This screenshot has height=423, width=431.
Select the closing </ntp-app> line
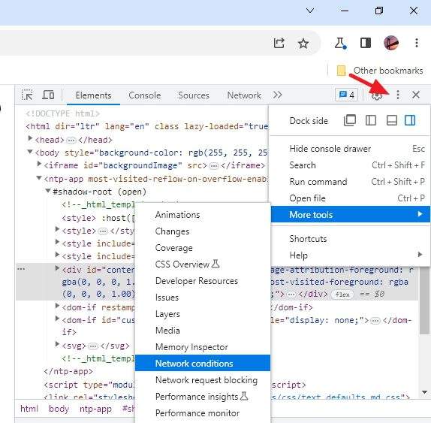tap(68, 371)
